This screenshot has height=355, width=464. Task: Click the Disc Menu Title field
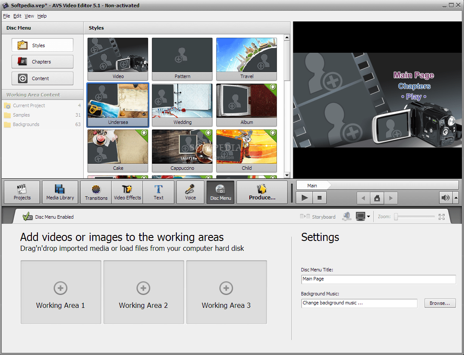click(x=379, y=279)
